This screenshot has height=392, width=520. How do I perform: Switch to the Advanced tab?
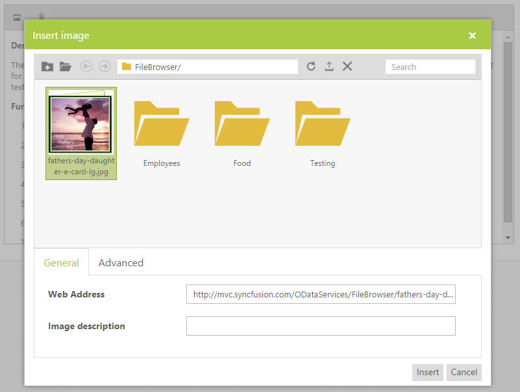[x=121, y=262]
